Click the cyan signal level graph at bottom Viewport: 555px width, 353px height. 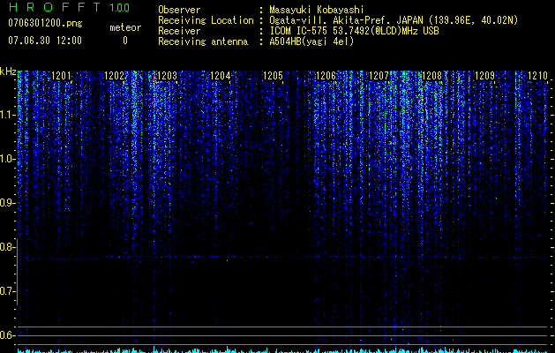click(x=283, y=350)
